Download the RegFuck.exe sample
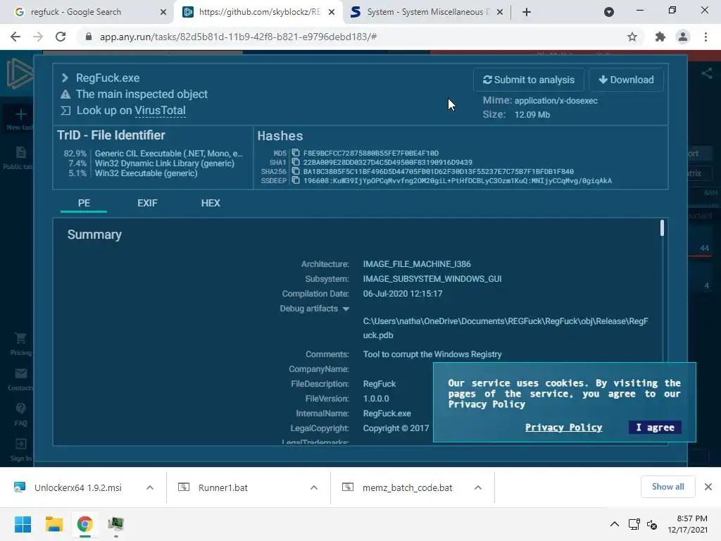Viewport: 721px width, 541px height. pyautogui.click(x=626, y=80)
